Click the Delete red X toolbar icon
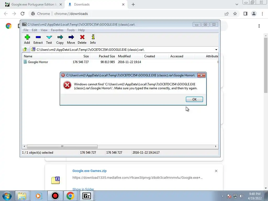The height and width of the screenshot is (201, 268). pos(82,39)
